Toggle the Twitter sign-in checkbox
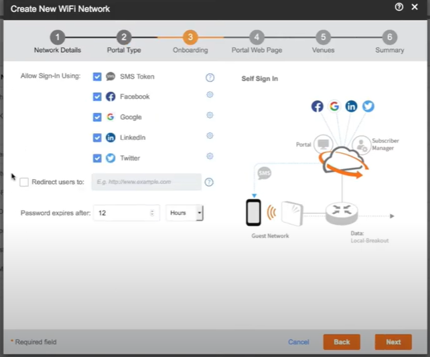Image resolution: width=430 pixels, height=357 pixels. point(97,158)
